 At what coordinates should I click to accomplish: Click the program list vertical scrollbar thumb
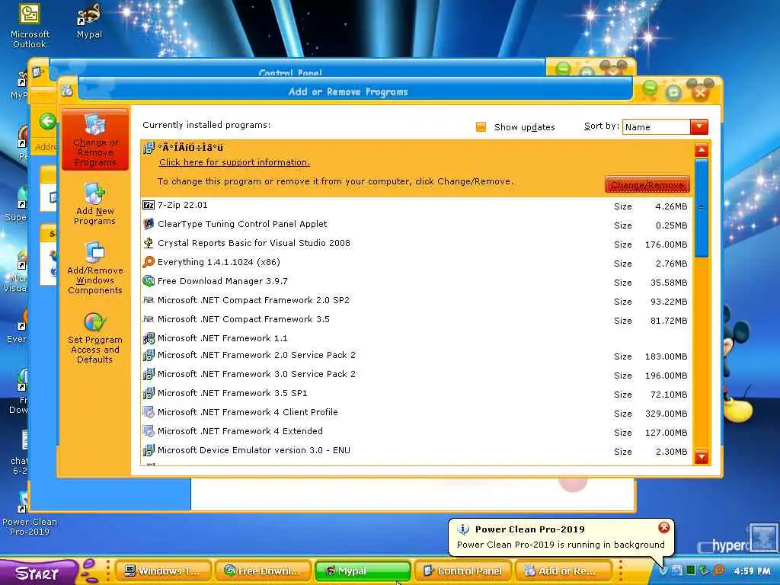(x=702, y=207)
